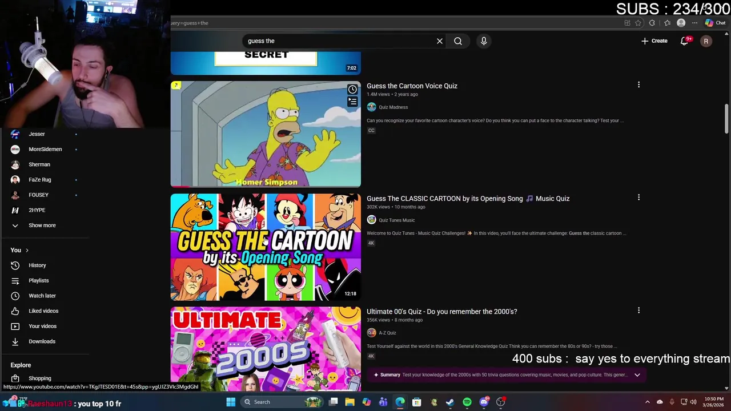Open the Windows Start button
Screen dimensions: 731x411
[231, 402]
